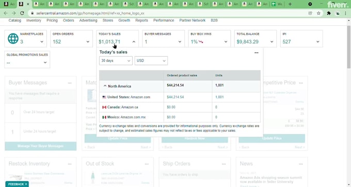The image size is (351, 187).
Task: Close the active browser tab
Action: point(28,4)
